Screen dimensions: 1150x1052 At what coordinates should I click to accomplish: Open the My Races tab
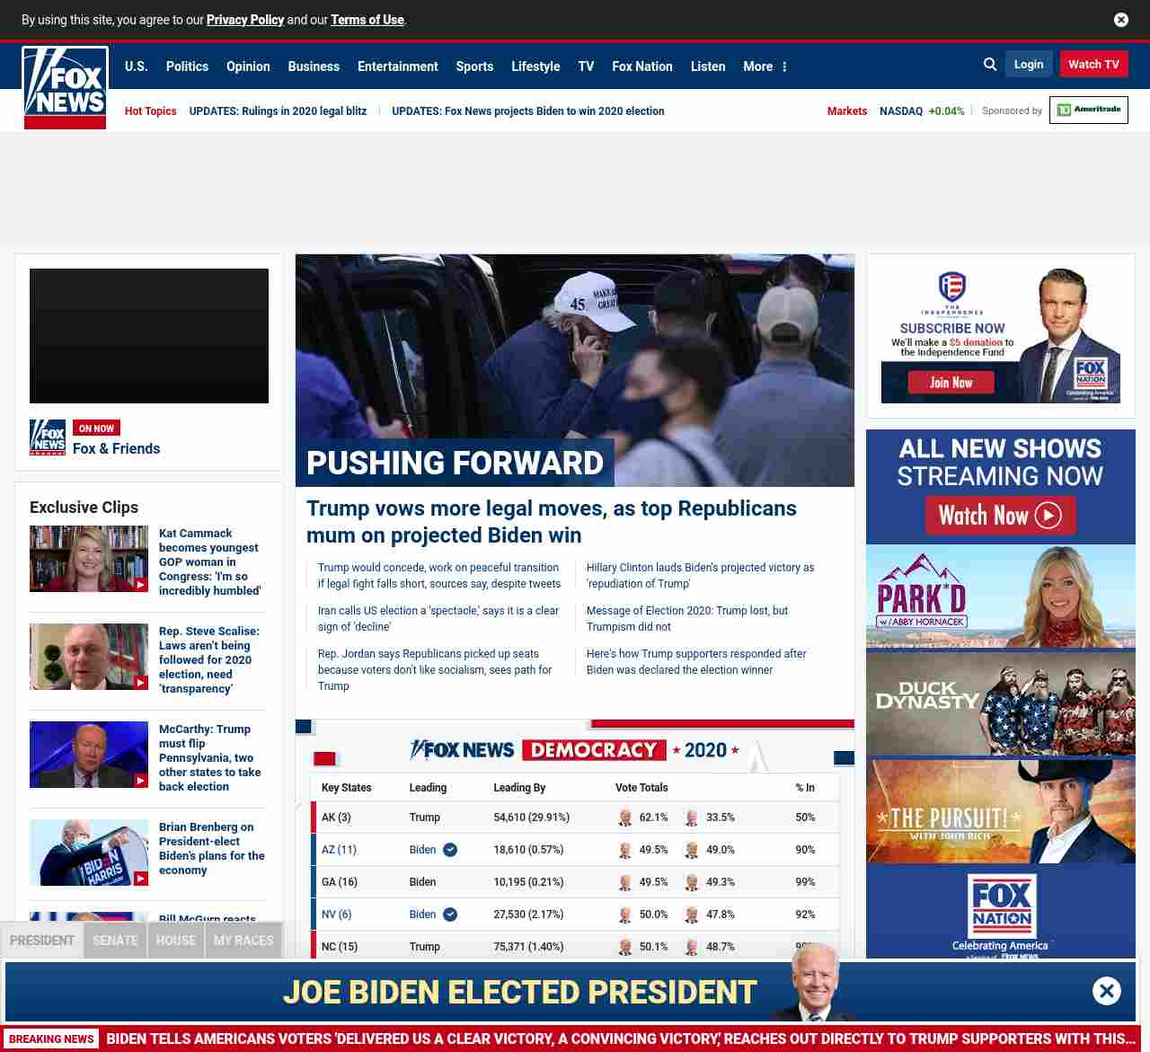pyautogui.click(x=243, y=941)
